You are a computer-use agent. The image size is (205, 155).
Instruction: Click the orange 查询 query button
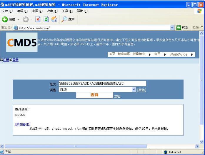coord(94,95)
